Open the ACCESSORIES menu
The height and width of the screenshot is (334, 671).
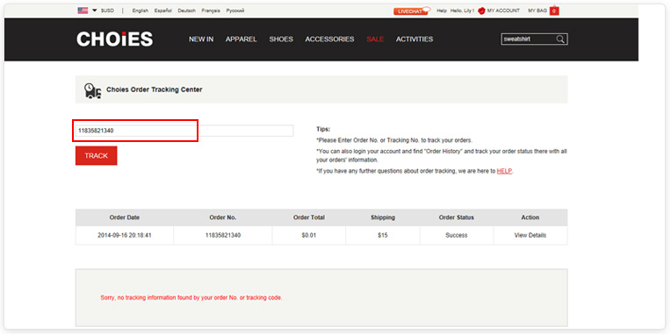[329, 39]
